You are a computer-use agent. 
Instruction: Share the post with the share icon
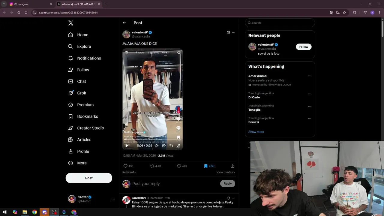(232, 166)
